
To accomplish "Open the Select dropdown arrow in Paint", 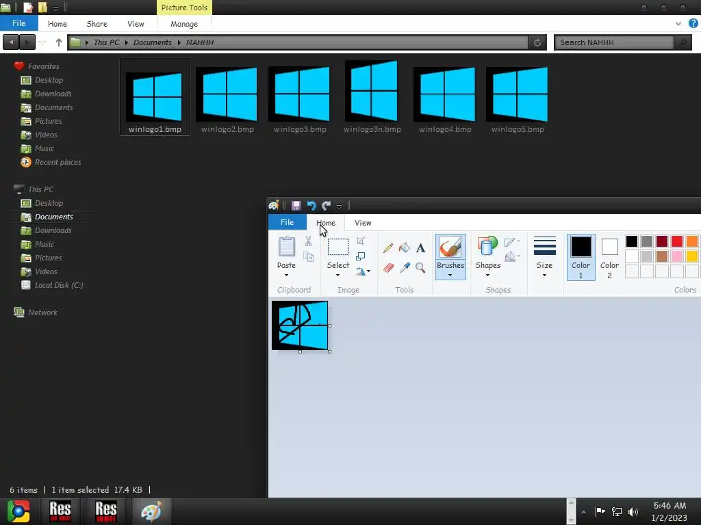I will pos(337,275).
